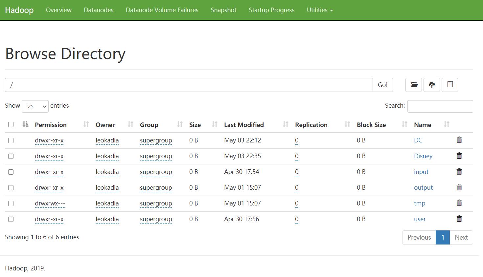Click the owner leokadia in Disney row
The width and height of the screenshot is (483, 277).
click(x=107, y=156)
